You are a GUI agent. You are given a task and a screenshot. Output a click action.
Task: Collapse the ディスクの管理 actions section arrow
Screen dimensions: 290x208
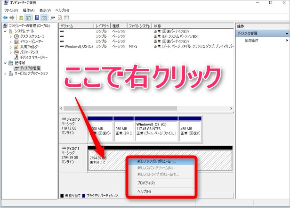tap(287, 33)
